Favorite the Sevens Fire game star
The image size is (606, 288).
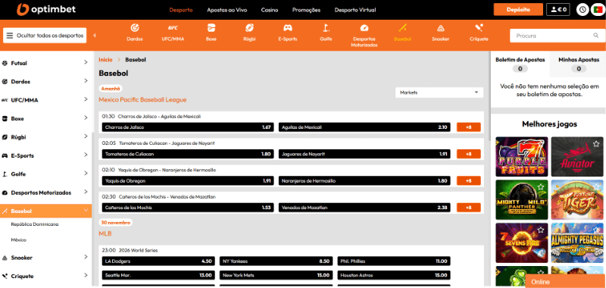coord(542,230)
